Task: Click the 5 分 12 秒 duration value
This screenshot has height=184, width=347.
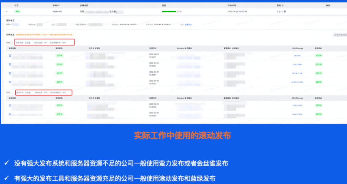Action: point(282,12)
